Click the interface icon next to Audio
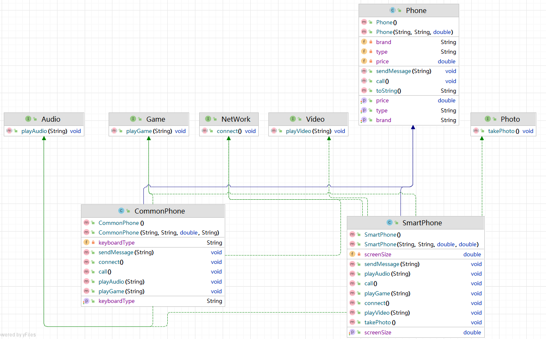Screen dimensions: 546x339 28,119
